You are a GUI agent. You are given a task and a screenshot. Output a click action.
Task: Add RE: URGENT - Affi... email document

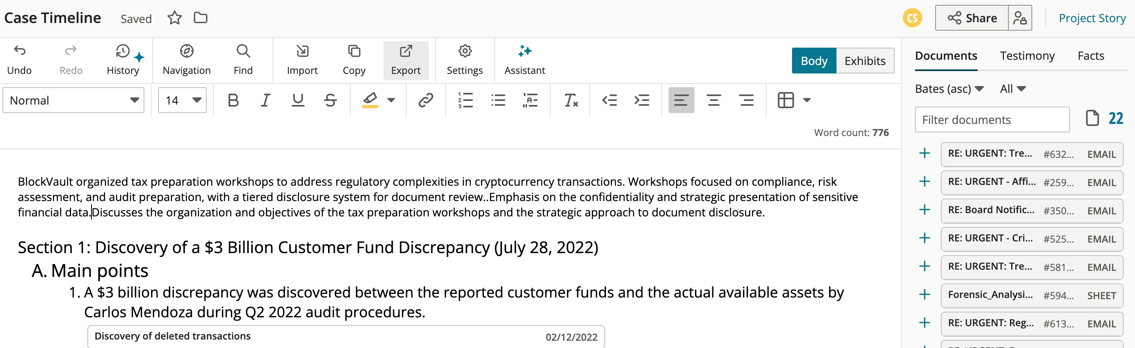[x=924, y=182]
